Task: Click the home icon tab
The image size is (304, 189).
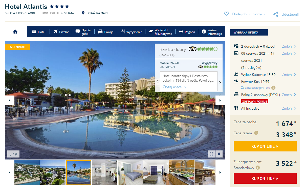Action: point(15,32)
